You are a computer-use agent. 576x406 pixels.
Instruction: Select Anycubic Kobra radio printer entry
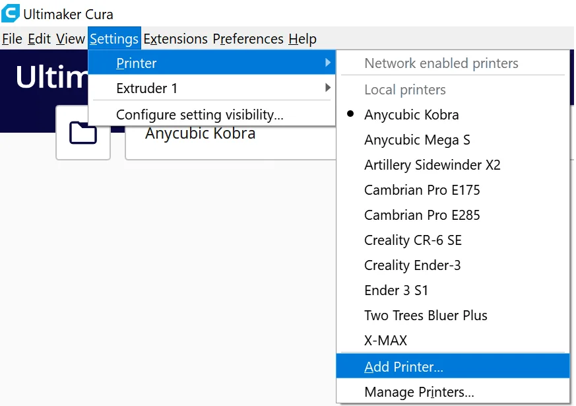[x=411, y=115]
